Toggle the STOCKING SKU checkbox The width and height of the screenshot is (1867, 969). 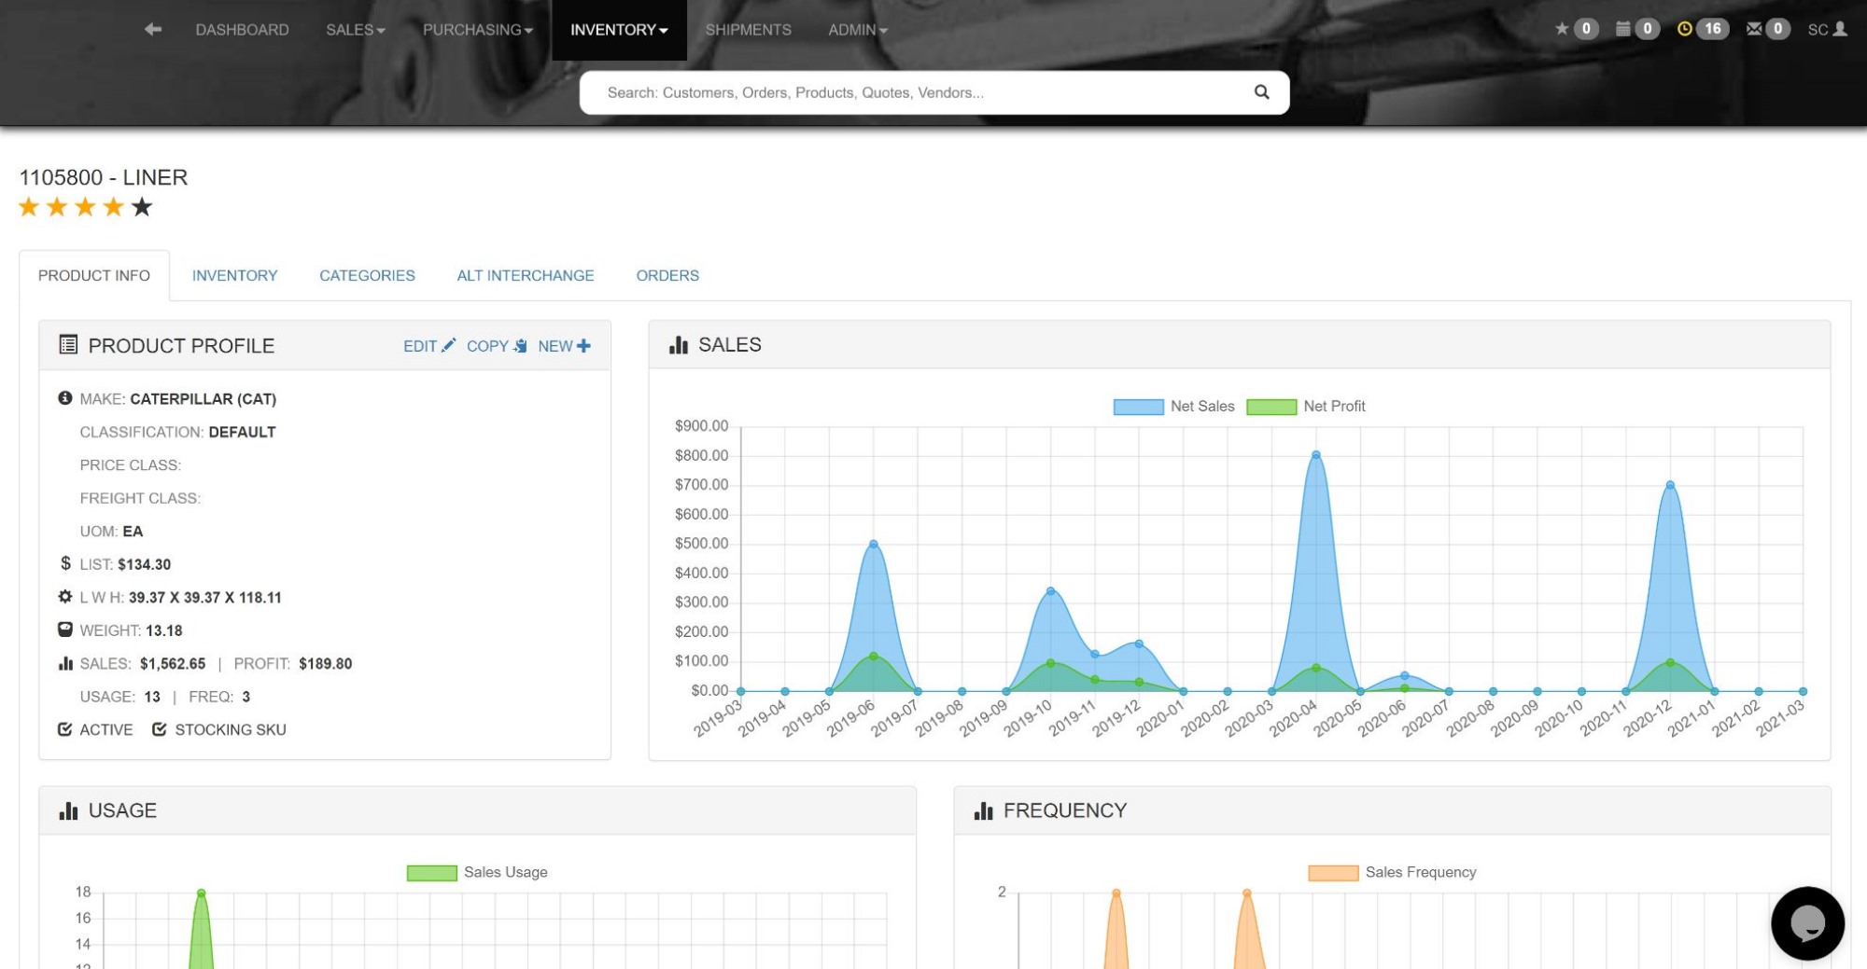click(x=160, y=729)
